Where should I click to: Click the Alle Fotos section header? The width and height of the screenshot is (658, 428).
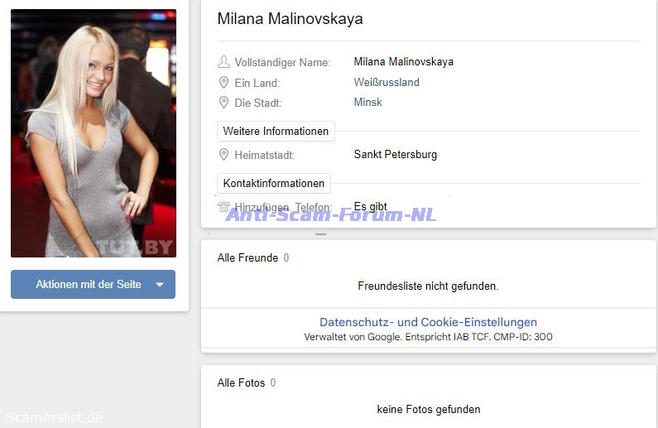point(241,382)
